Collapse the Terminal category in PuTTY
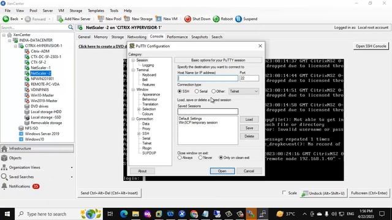The width and height of the screenshot is (392, 220). (x=134, y=70)
